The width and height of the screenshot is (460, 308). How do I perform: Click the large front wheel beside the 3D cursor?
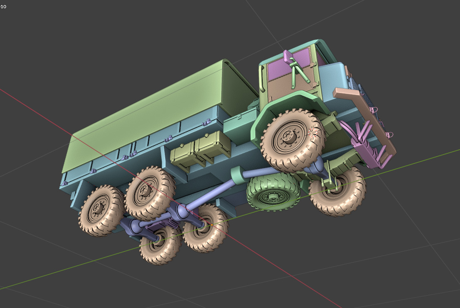(x=293, y=140)
